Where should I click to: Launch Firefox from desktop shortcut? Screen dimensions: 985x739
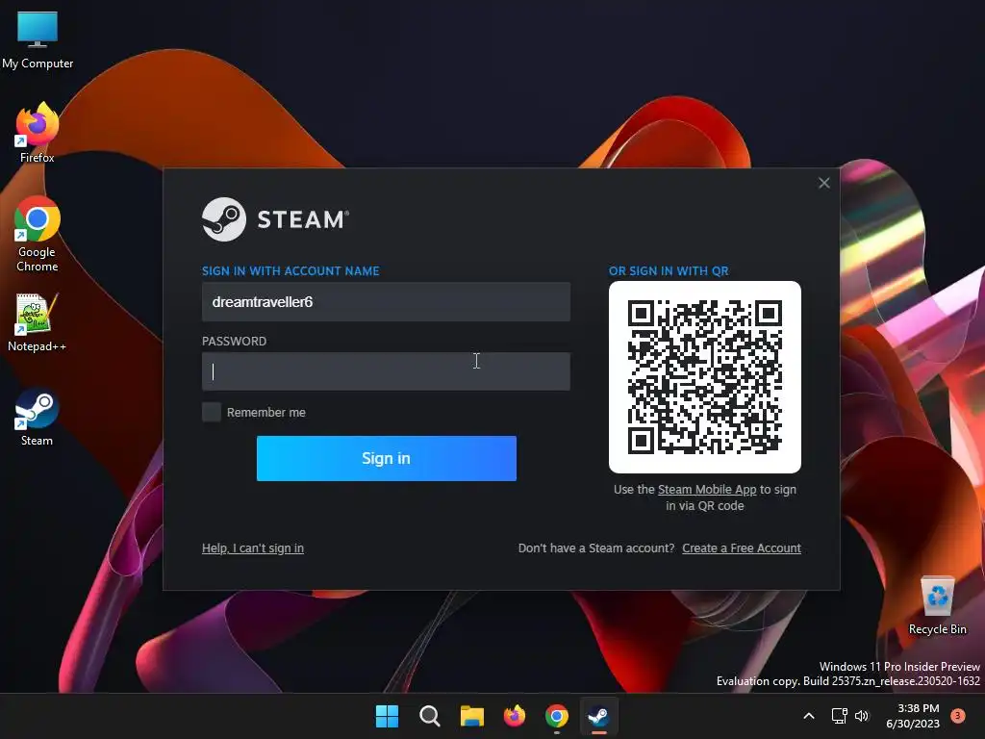pyautogui.click(x=38, y=133)
